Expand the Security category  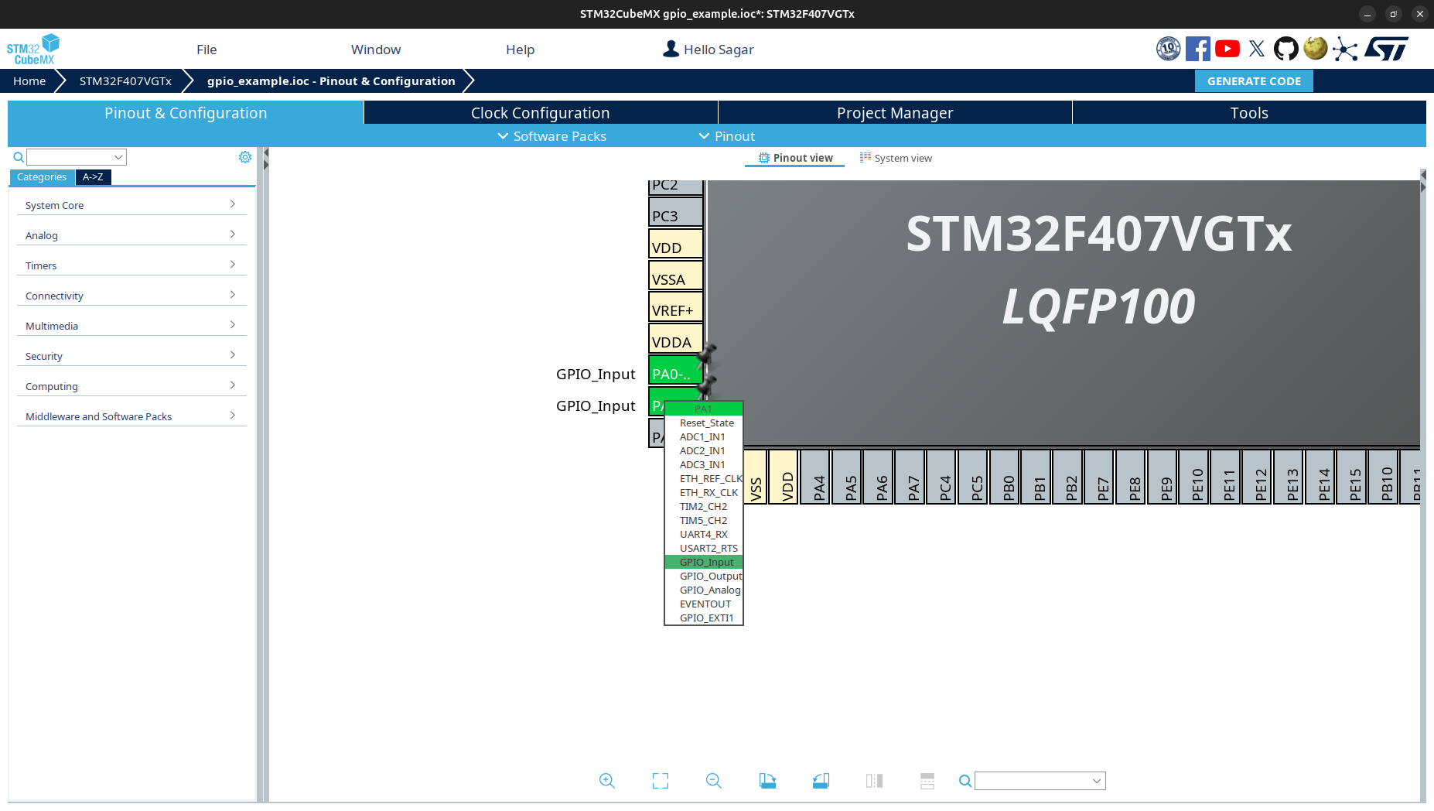coord(131,356)
